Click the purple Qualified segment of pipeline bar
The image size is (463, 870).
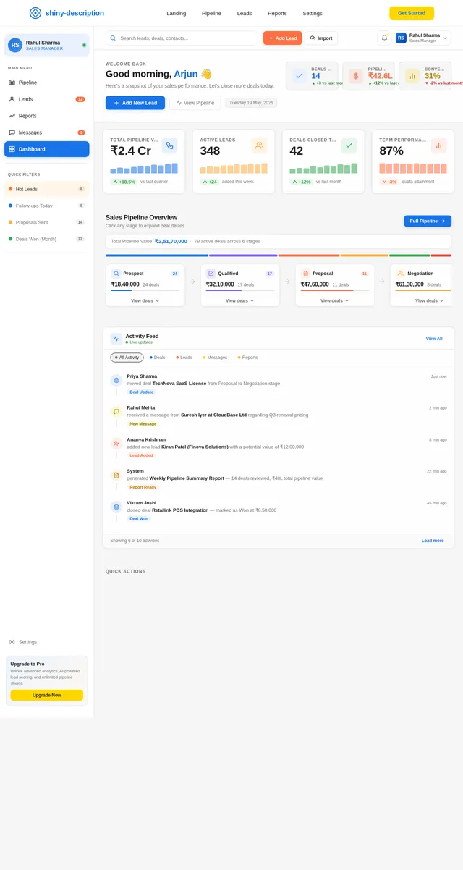coord(243,255)
